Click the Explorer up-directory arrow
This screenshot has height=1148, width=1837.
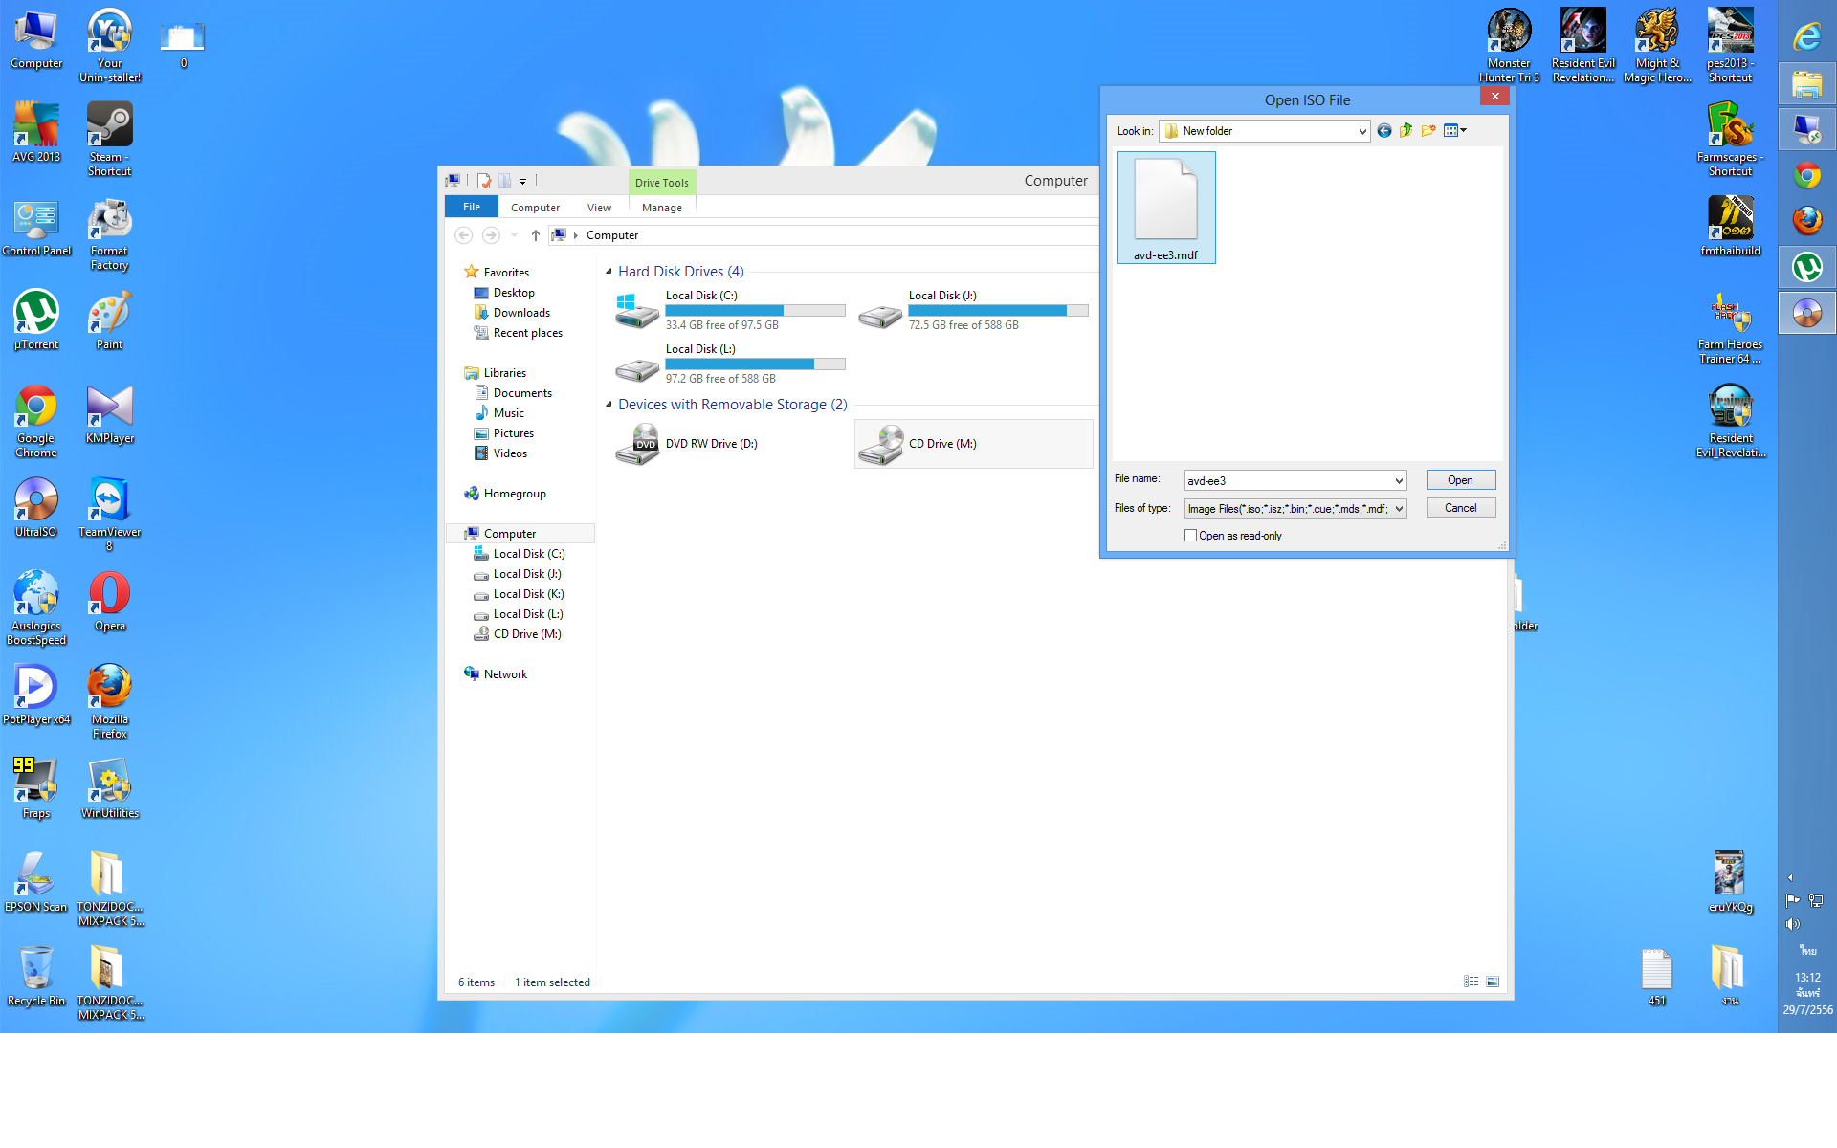pyautogui.click(x=536, y=235)
